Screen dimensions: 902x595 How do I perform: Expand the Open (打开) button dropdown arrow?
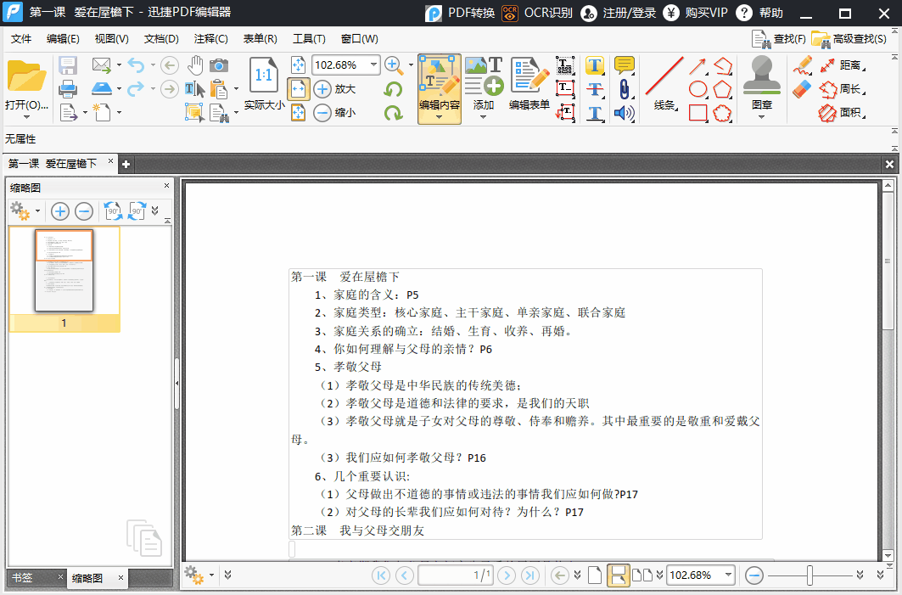pos(26,117)
